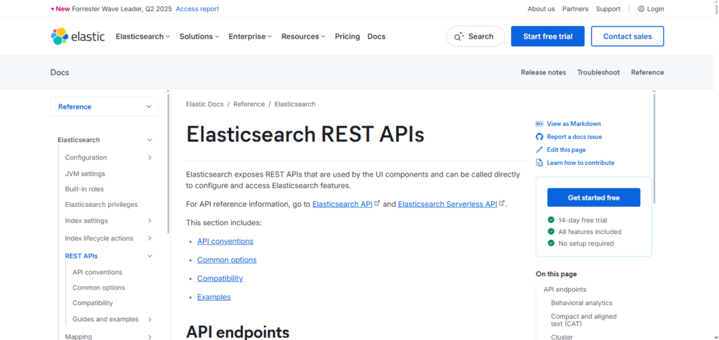719x340 pixels.
Task: Open the About us link
Action: (541, 8)
